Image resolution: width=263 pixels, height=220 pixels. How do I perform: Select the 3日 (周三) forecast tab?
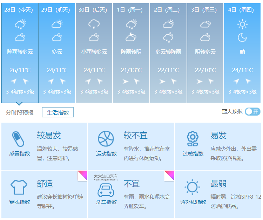[x=205, y=53]
